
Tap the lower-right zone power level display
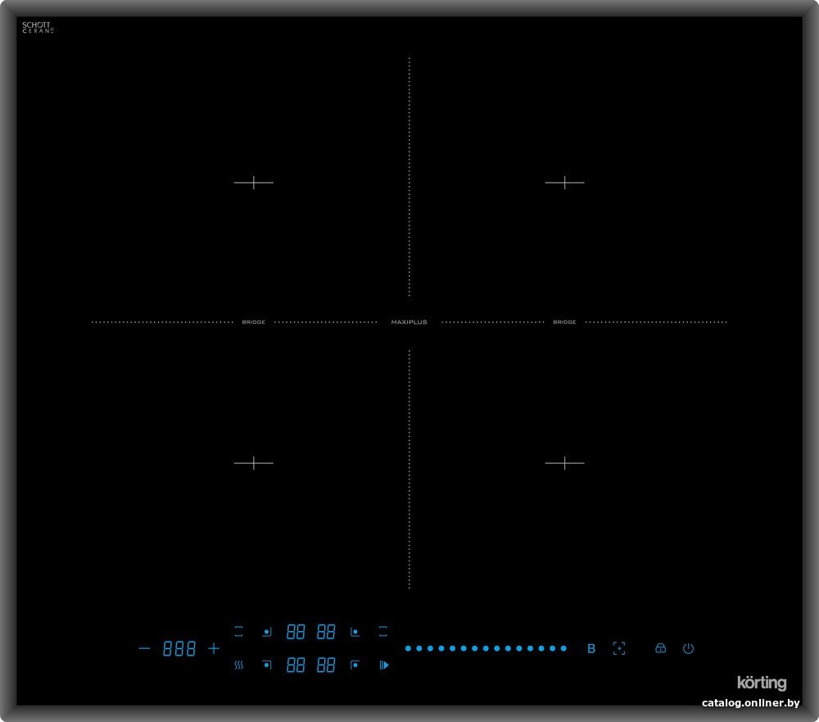326,665
